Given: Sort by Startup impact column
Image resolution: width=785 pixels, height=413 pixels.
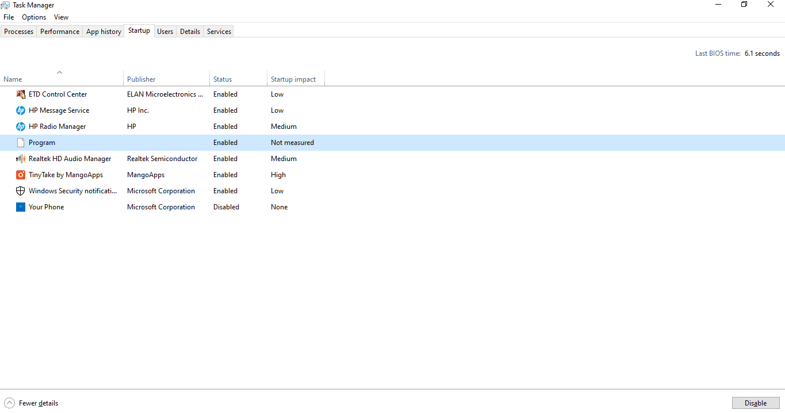Looking at the screenshot, I should tap(293, 79).
